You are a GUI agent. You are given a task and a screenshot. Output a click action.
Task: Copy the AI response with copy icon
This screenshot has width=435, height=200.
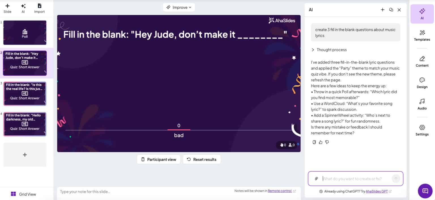pyautogui.click(x=314, y=142)
